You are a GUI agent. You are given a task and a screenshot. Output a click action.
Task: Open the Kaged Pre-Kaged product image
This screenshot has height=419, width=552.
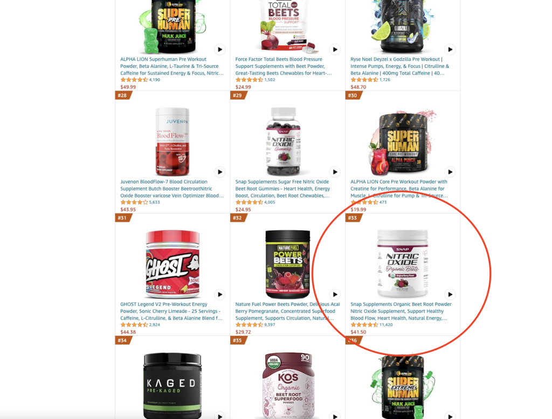(x=172, y=386)
